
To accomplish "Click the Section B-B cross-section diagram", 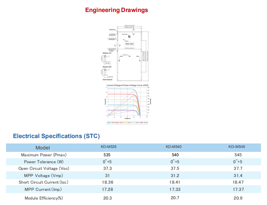I will 107,73.
